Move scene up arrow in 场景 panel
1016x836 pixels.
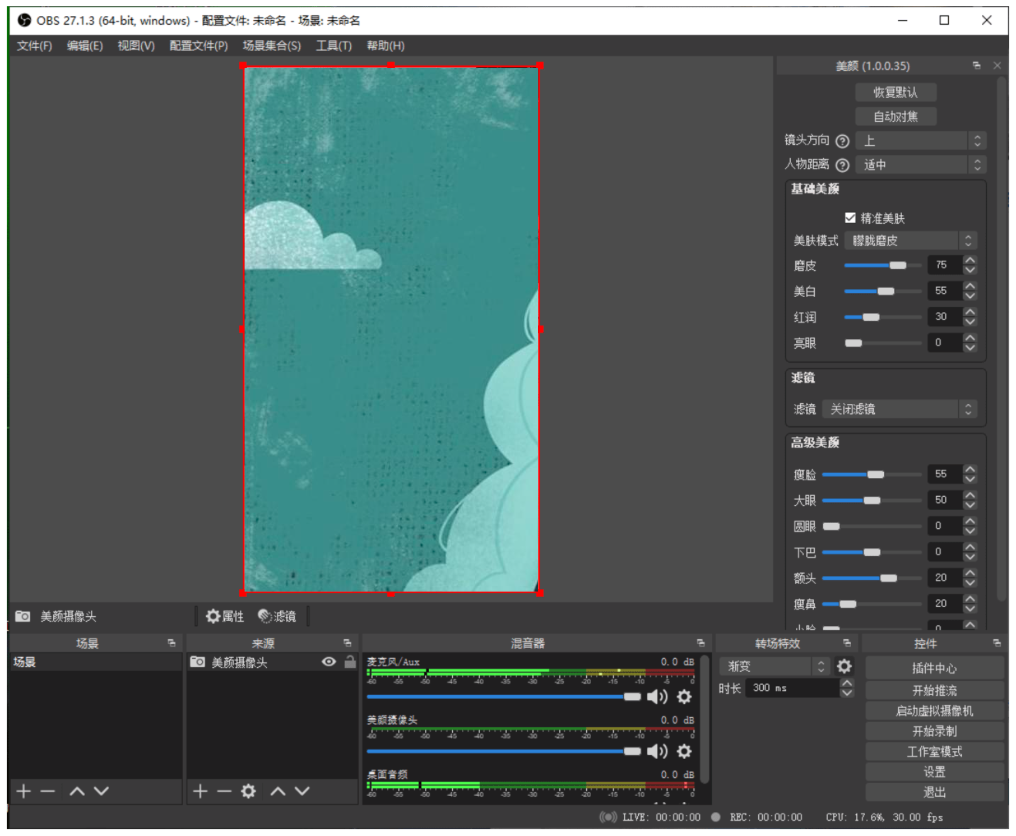[77, 791]
